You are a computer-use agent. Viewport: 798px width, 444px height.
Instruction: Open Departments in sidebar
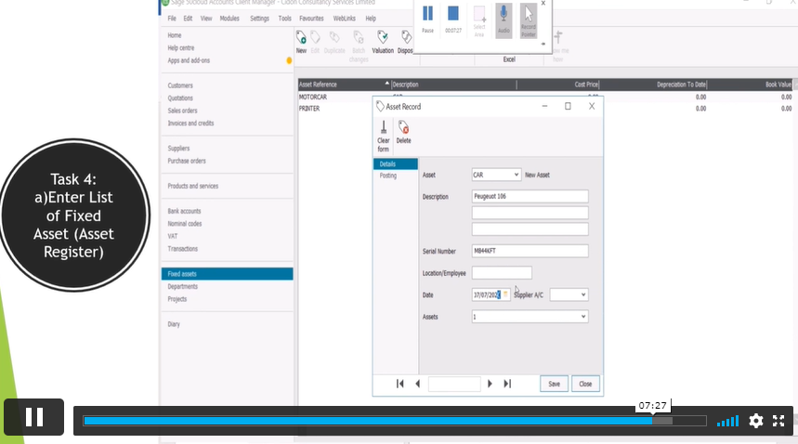183,287
